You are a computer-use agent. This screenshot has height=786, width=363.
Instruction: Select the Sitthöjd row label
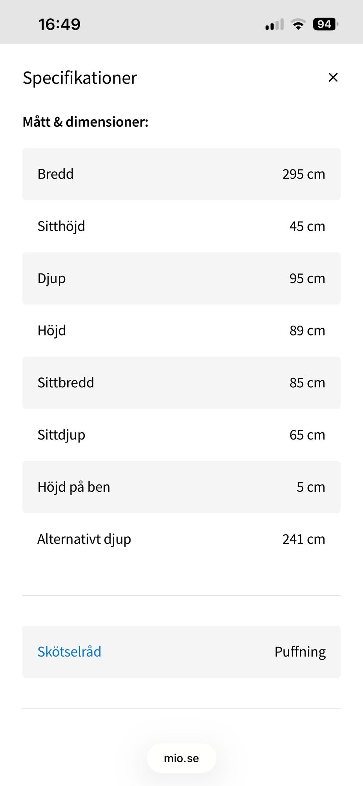tap(61, 226)
